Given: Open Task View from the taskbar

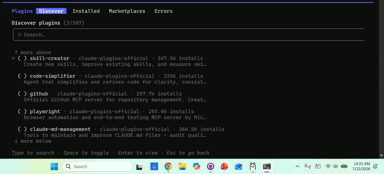Looking at the screenshot, I should pos(140,166).
